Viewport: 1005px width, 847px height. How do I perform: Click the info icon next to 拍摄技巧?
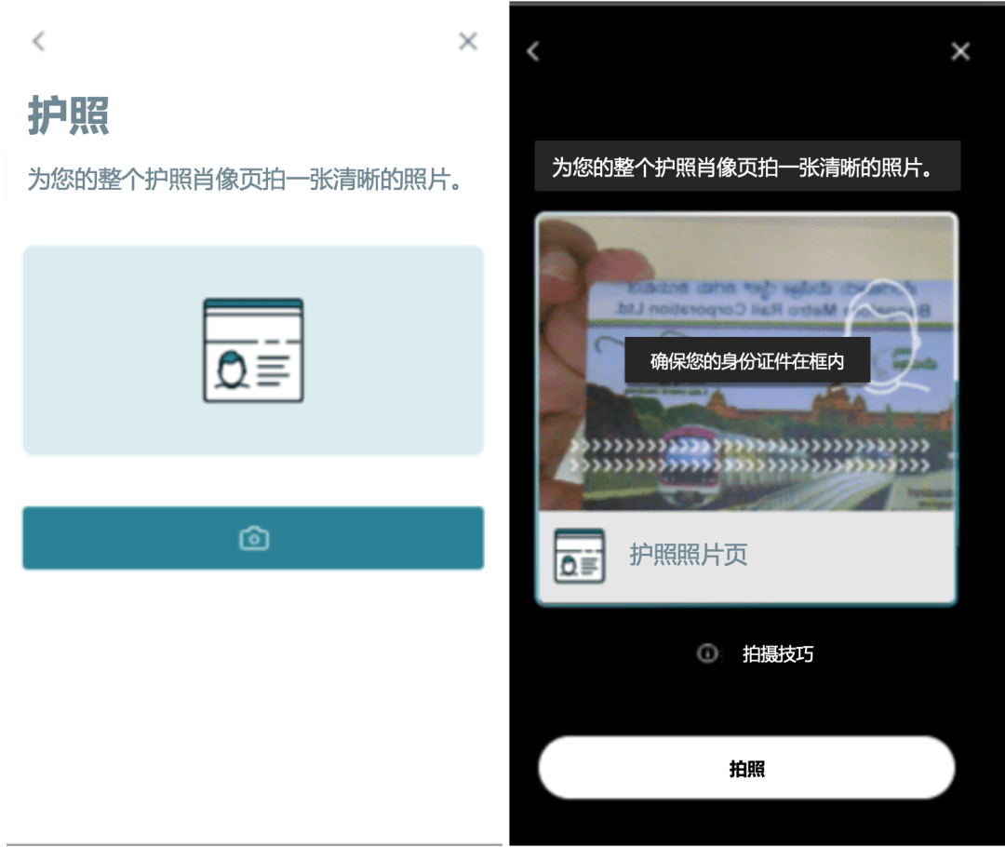tap(707, 653)
